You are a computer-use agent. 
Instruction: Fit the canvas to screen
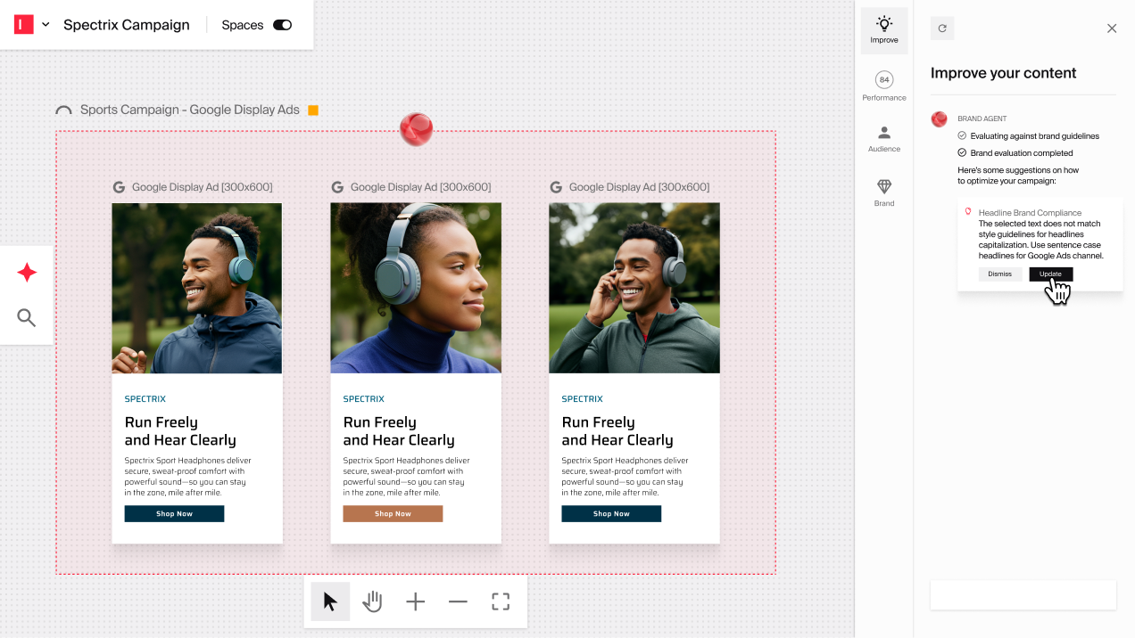[501, 601]
